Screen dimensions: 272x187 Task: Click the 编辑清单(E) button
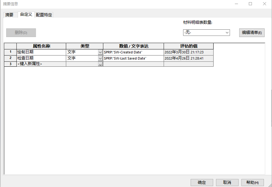(252, 33)
